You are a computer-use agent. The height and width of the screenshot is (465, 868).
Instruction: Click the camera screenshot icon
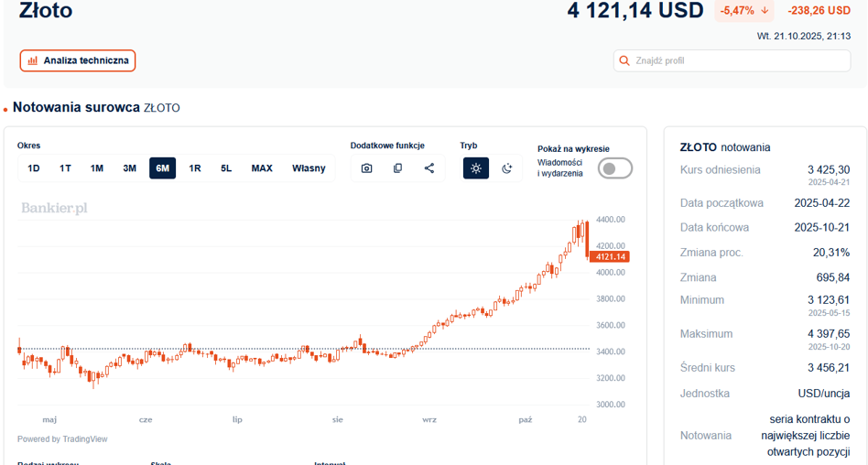pos(366,168)
